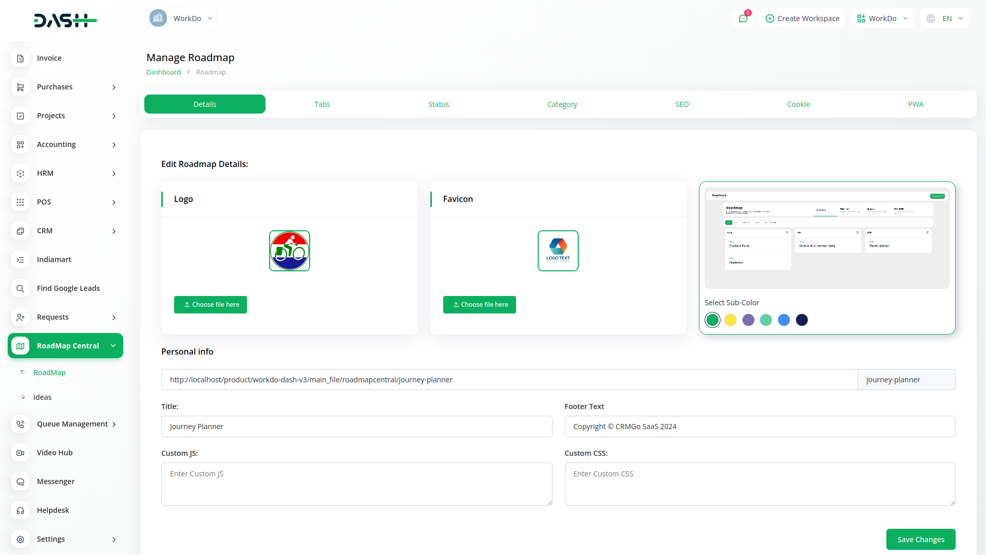Select the blue sub-color swatch
This screenshot has width=986, height=555.
coord(784,320)
